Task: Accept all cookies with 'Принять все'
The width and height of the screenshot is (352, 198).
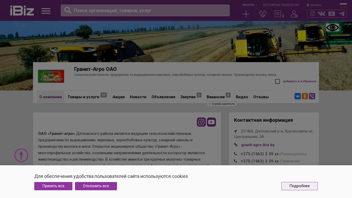Action: point(53,186)
